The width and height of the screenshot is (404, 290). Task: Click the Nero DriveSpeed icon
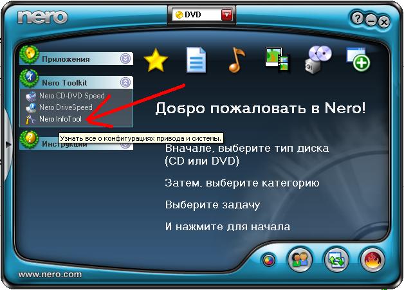[x=31, y=107]
